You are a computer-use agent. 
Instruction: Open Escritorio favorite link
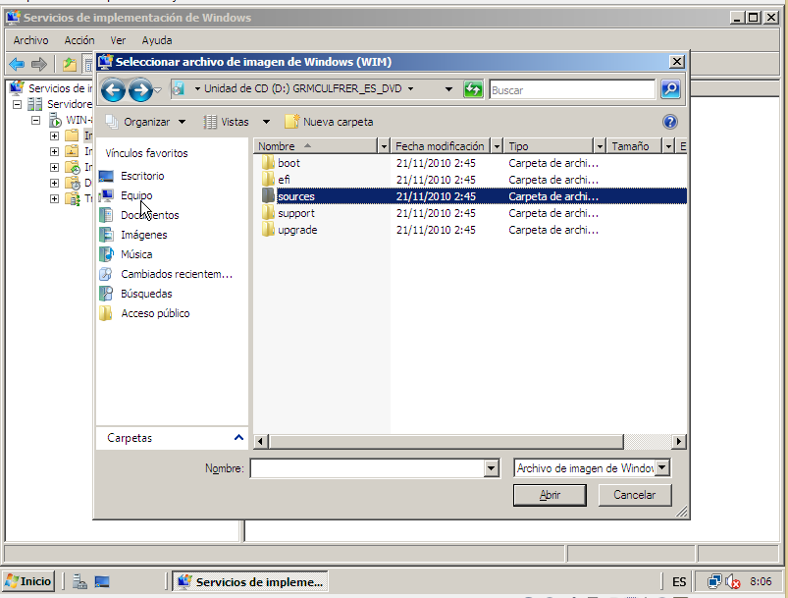[142, 176]
